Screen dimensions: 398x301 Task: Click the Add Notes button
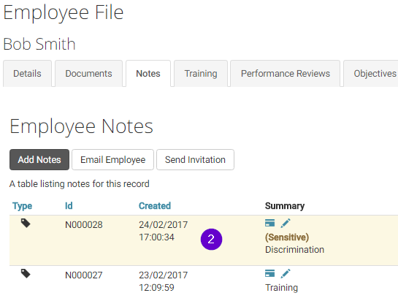coord(39,159)
